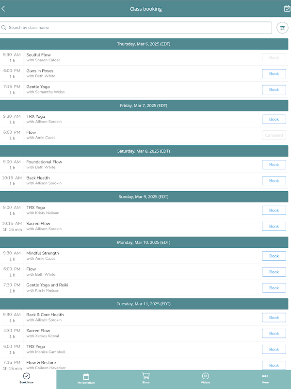Book Gentle Yoga with Samantha Weiss

coord(274,89)
